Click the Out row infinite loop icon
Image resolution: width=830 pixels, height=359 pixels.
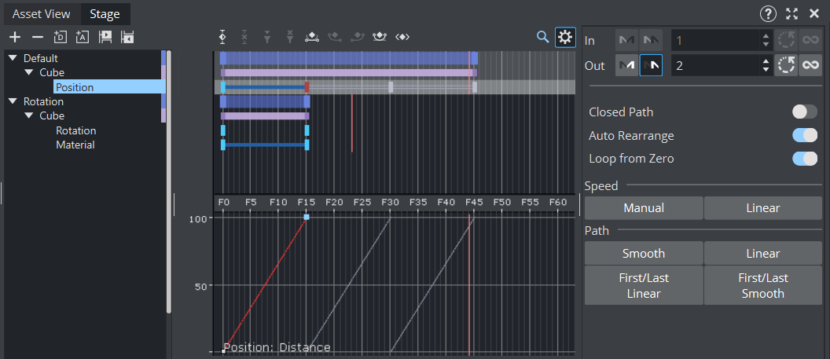tap(810, 65)
